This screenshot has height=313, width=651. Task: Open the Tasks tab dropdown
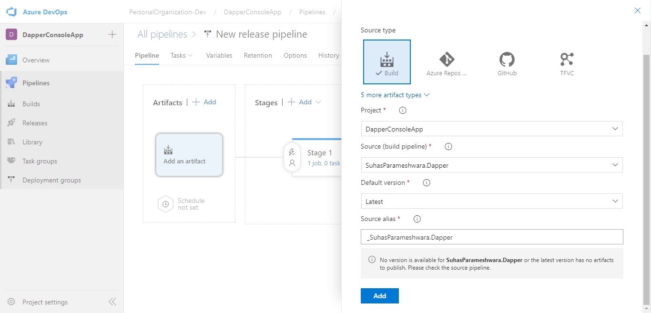coord(182,55)
